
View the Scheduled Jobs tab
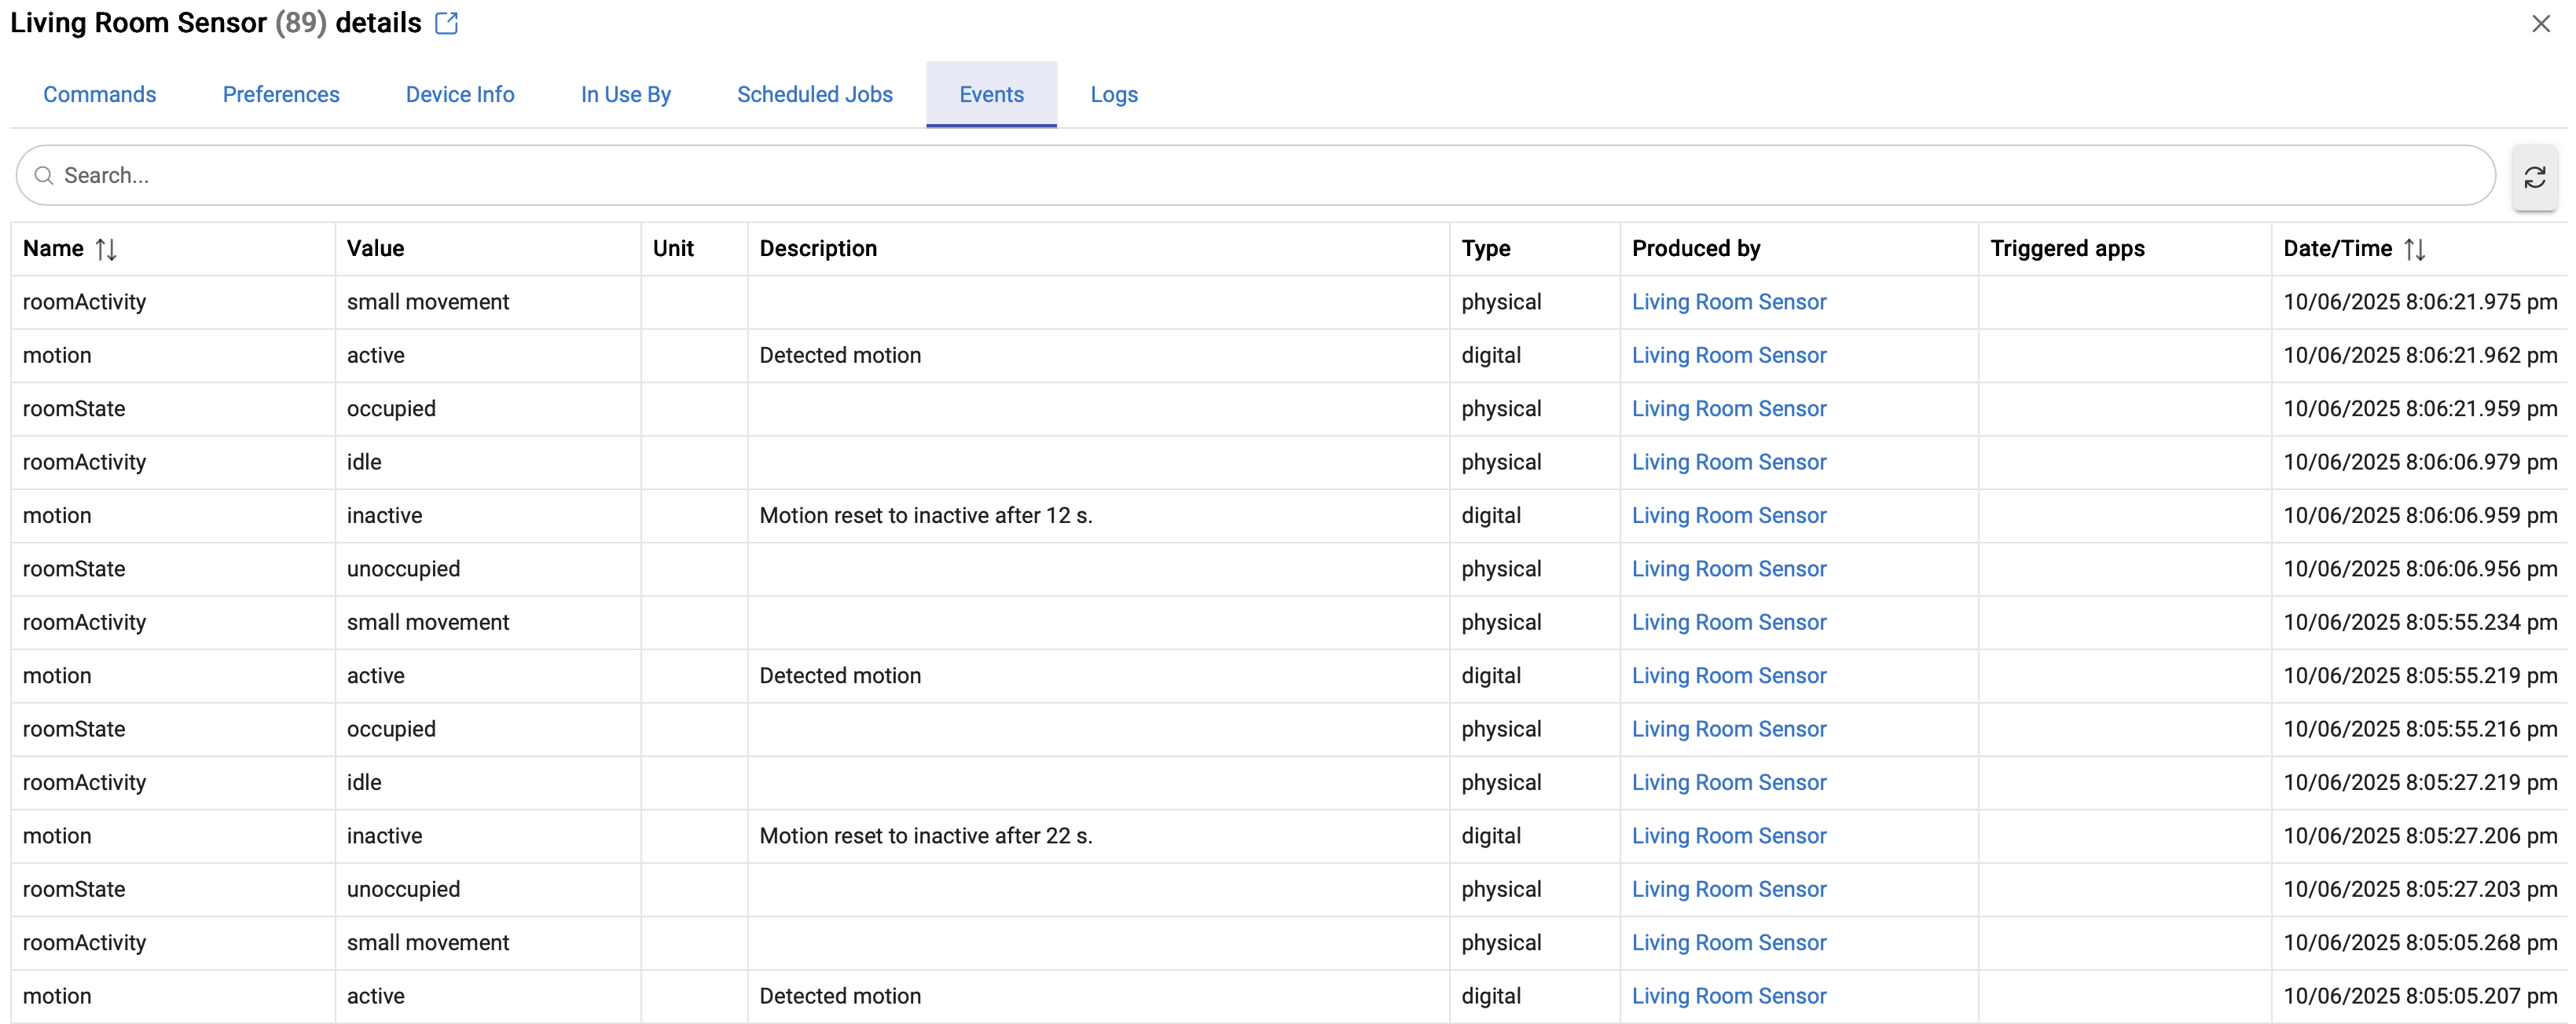click(x=814, y=94)
